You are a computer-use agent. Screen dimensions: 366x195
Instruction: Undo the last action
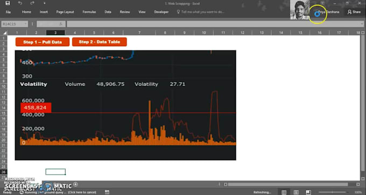(20, 3)
